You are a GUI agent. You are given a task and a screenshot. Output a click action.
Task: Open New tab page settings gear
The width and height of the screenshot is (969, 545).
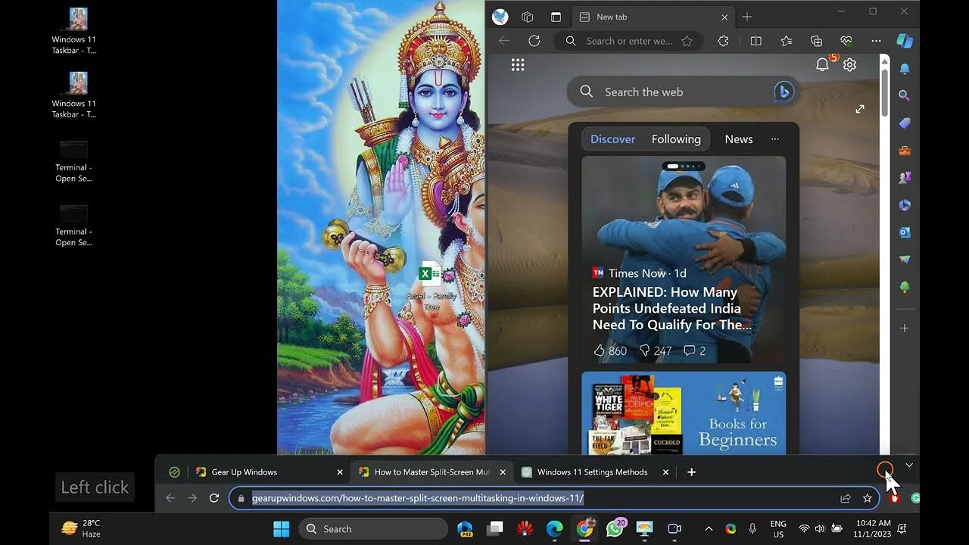point(849,65)
